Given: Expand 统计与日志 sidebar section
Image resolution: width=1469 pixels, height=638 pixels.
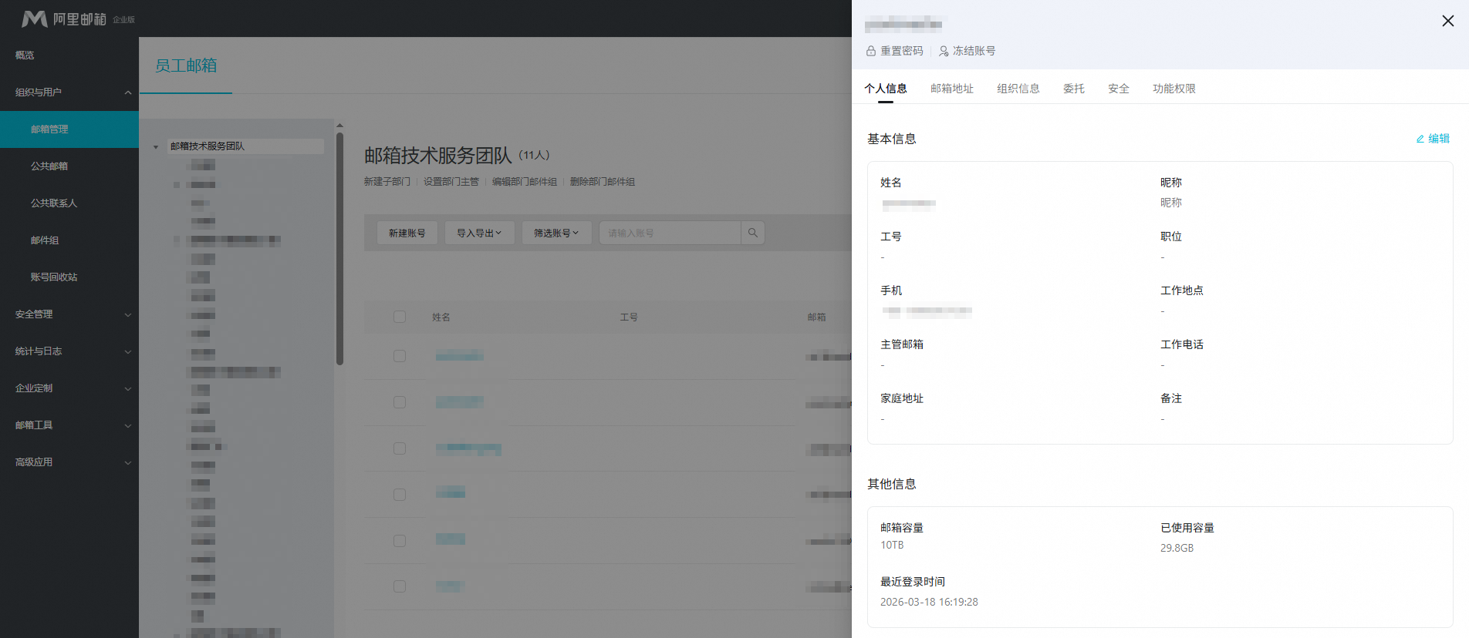Looking at the screenshot, I should [69, 351].
